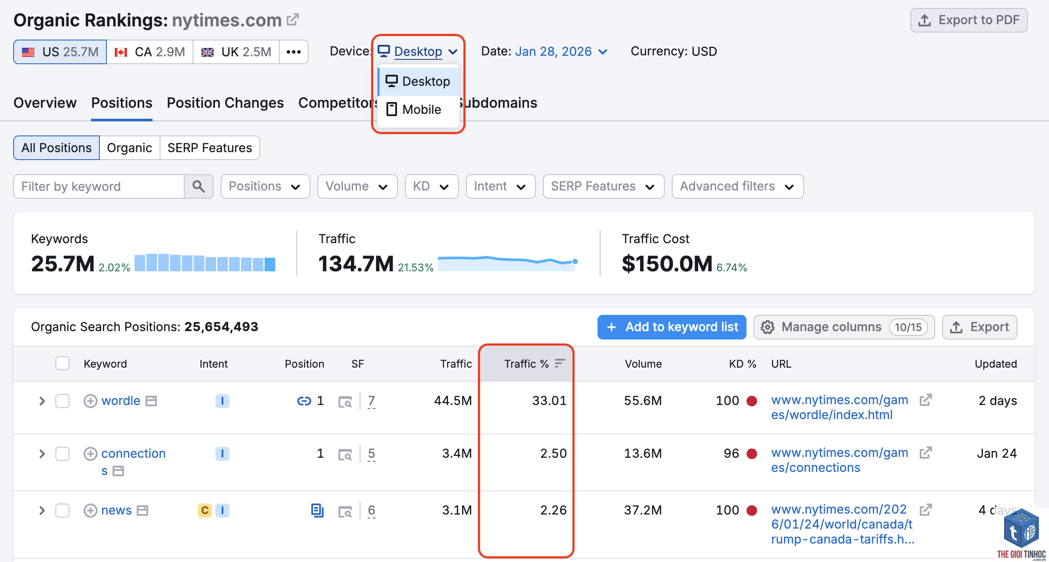Open the SERP Features filter dropdown
Screen dimensions: 1049x562
click(603, 186)
